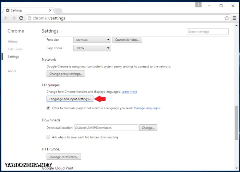Open the Font size Medium dropdown
240x172 pixels.
point(92,40)
